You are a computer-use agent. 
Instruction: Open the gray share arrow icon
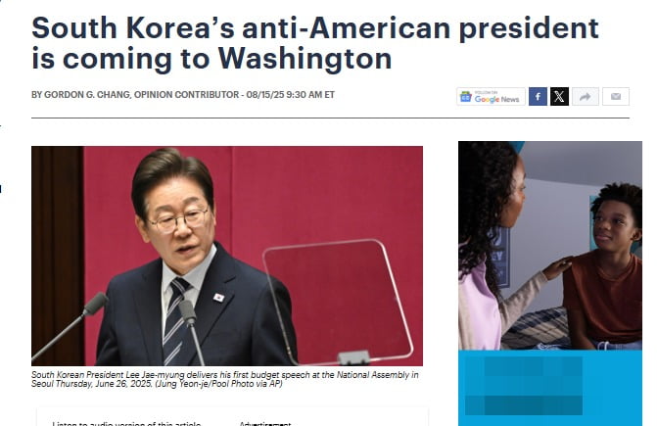[x=586, y=97]
